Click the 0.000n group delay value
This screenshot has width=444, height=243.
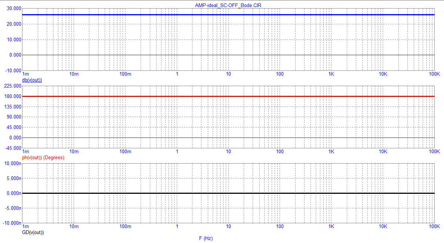click(x=14, y=193)
